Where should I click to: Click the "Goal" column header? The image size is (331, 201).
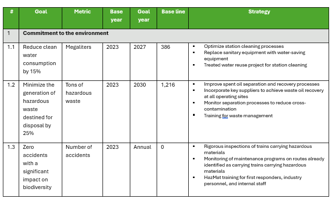pyautogui.click(x=41, y=11)
